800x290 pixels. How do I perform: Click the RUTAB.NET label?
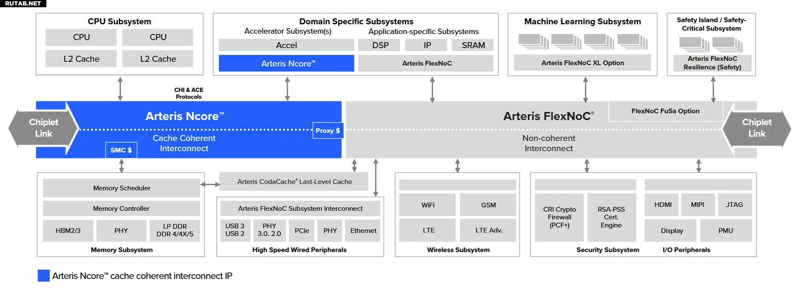[x=23, y=3]
